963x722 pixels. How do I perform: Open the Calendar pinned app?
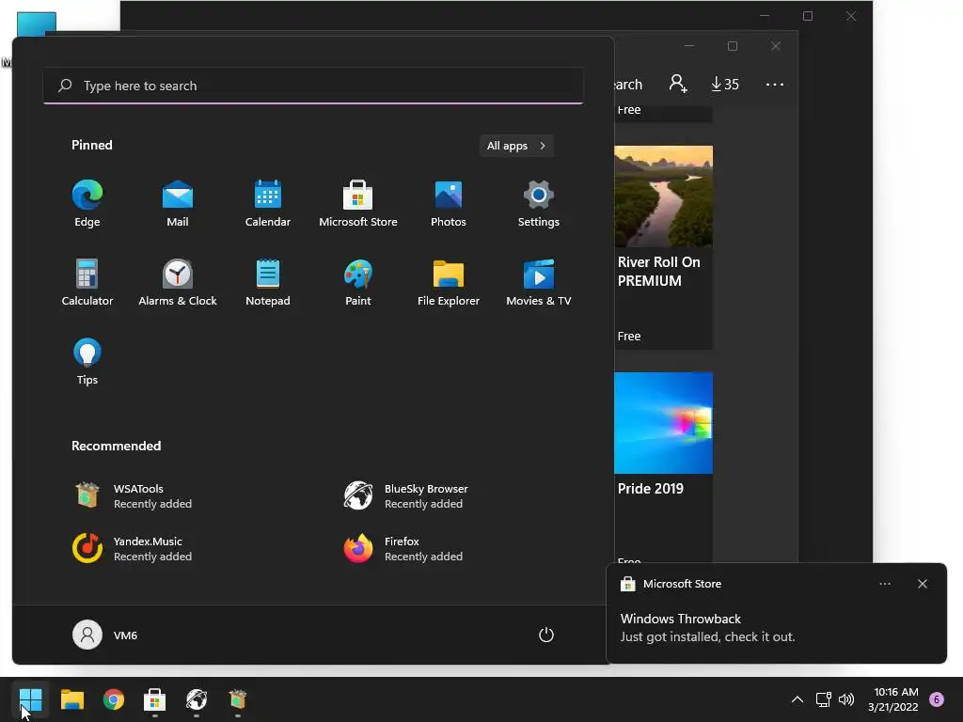pos(268,204)
